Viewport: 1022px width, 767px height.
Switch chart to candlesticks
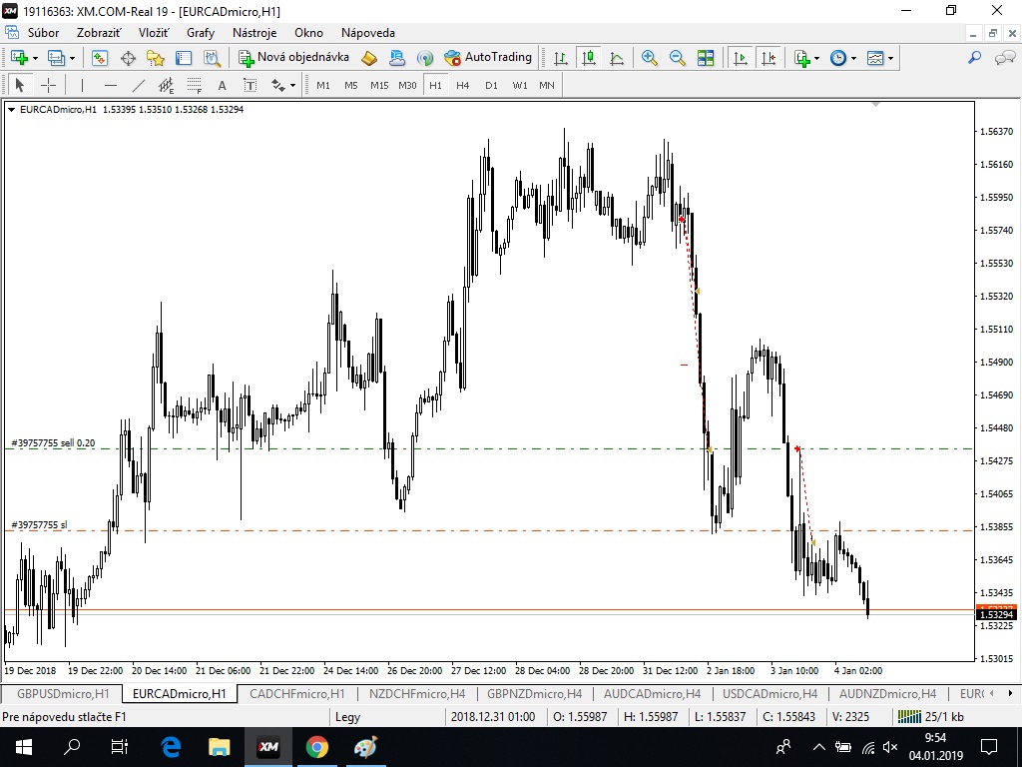[x=589, y=58]
